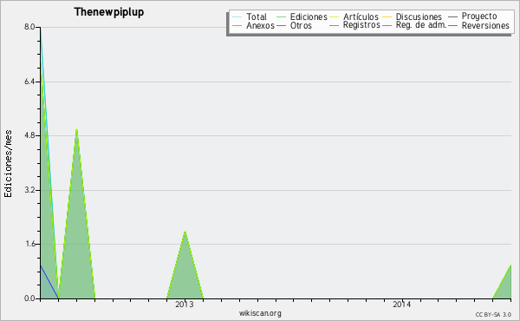Click the 2013 x-axis label
The height and width of the screenshot is (321, 520).
(x=184, y=305)
